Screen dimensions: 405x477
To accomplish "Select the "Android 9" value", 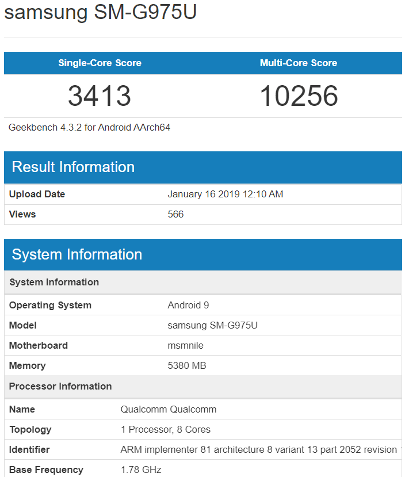I will 188,305.
